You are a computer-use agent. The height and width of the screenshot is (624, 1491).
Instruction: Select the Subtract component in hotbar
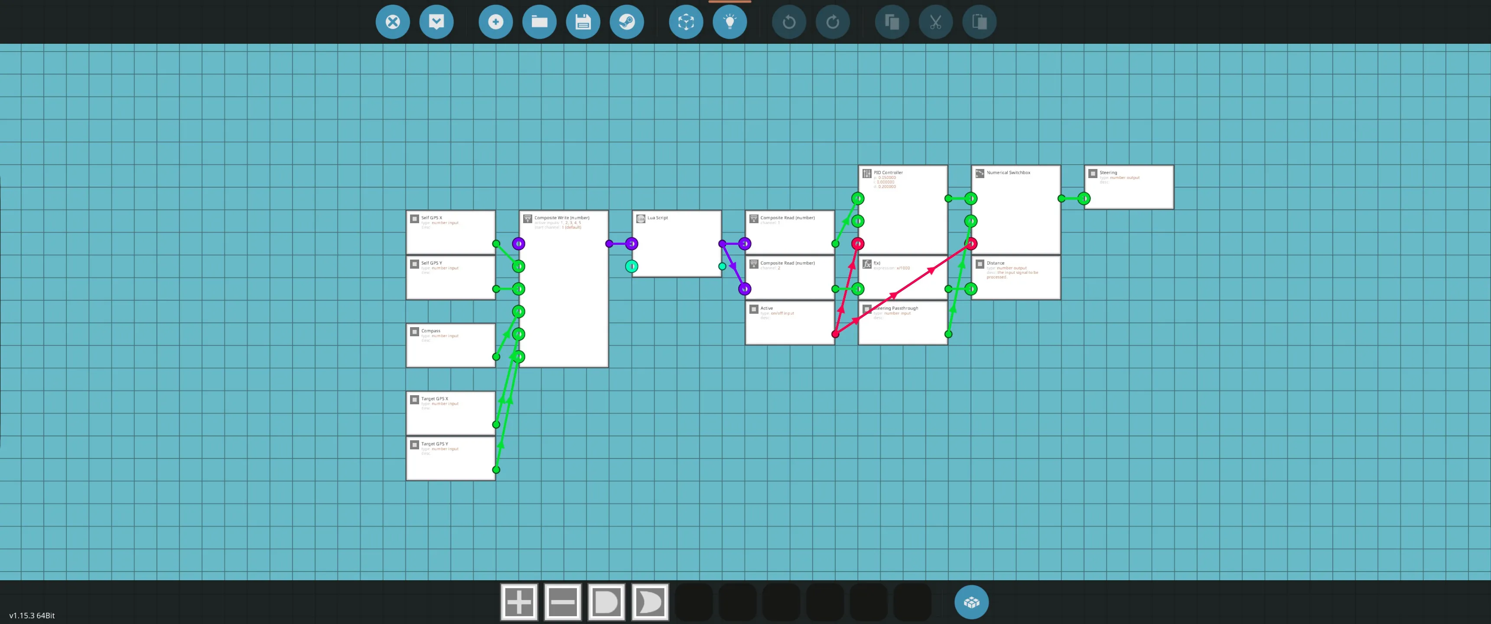563,602
